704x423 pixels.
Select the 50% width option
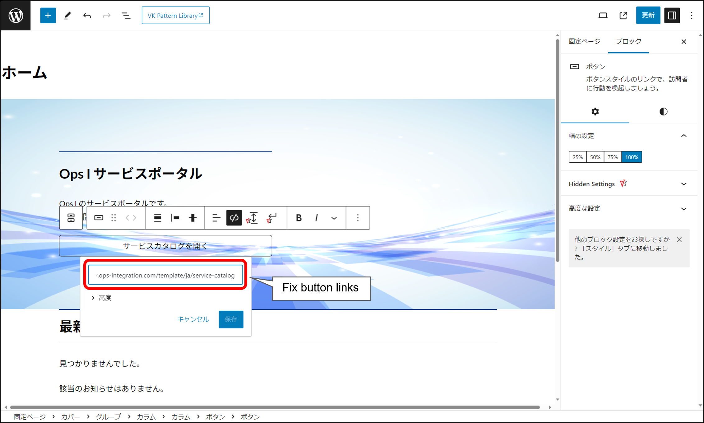point(595,157)
